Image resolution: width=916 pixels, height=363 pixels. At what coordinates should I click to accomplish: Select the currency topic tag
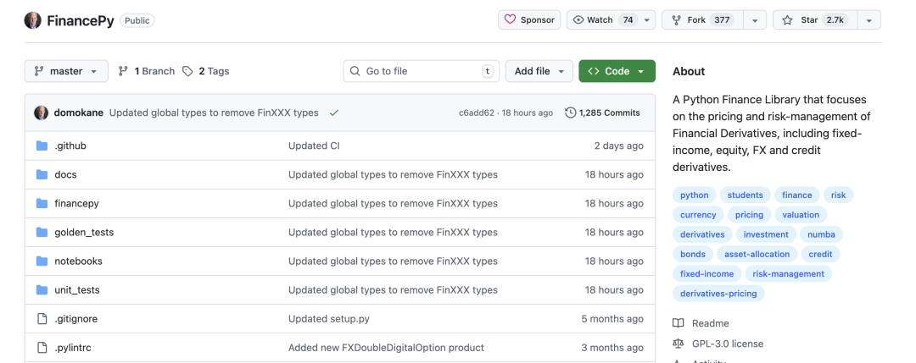[698, 214]
